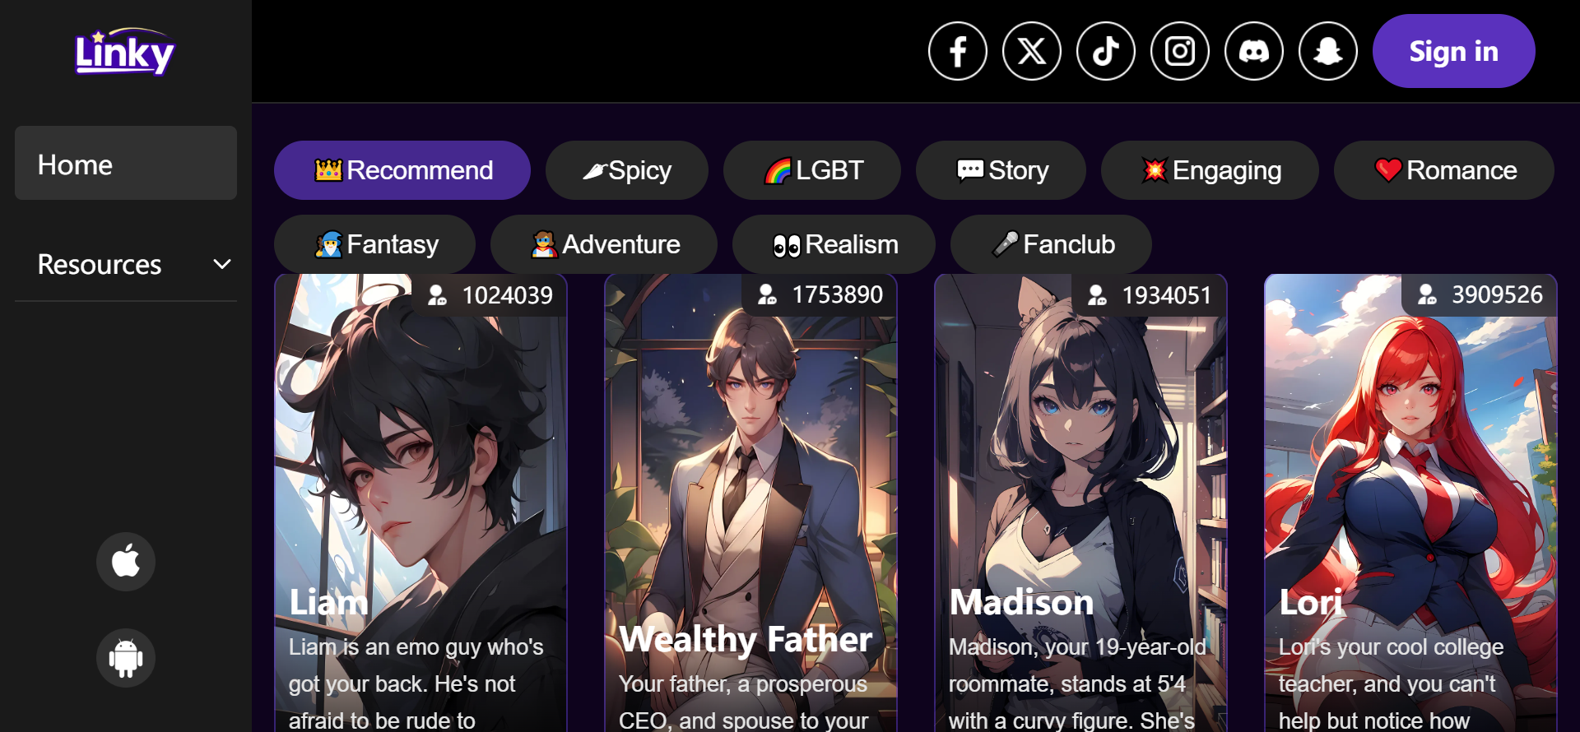Open Lori's character card
1580x732 pixels.
click(x=1410, y=503)
